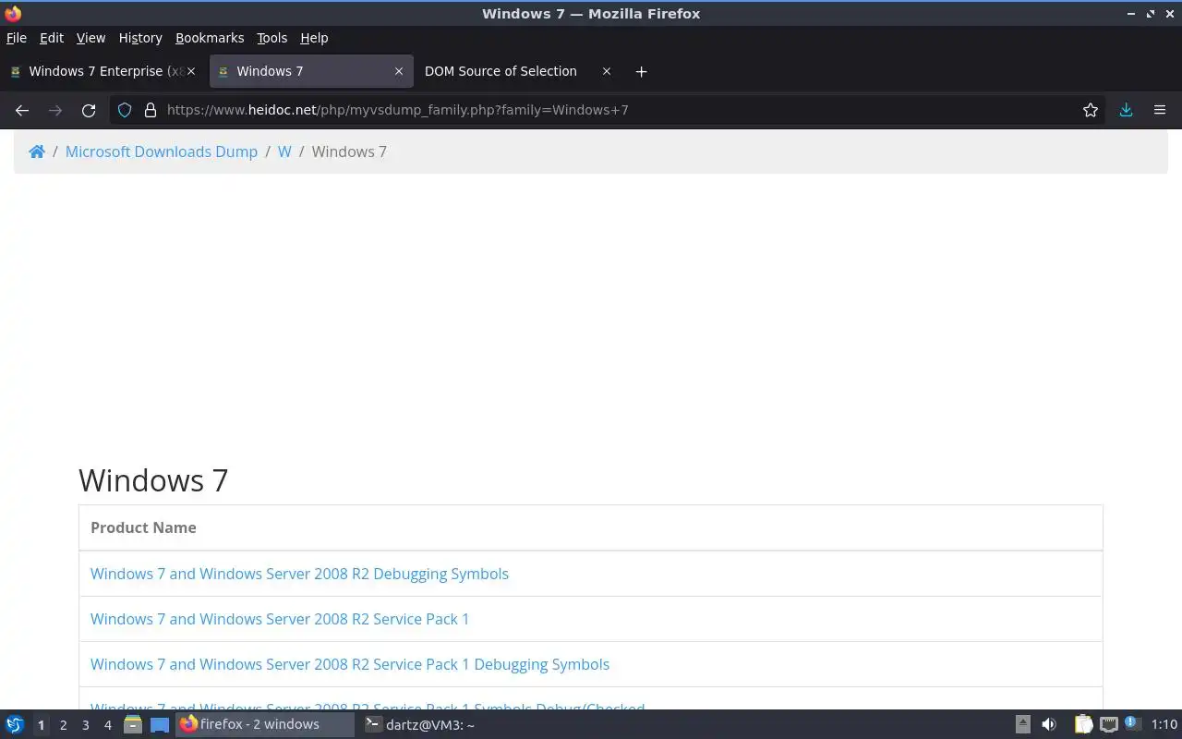1182x739 pixels.
Task: Open a new tab with plus button
Action: (641, 71)
